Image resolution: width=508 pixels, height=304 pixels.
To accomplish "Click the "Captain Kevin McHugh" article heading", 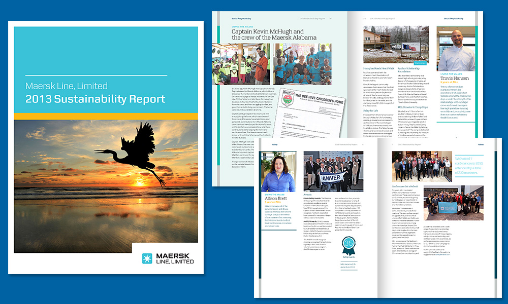I will (x=274, y=34).
